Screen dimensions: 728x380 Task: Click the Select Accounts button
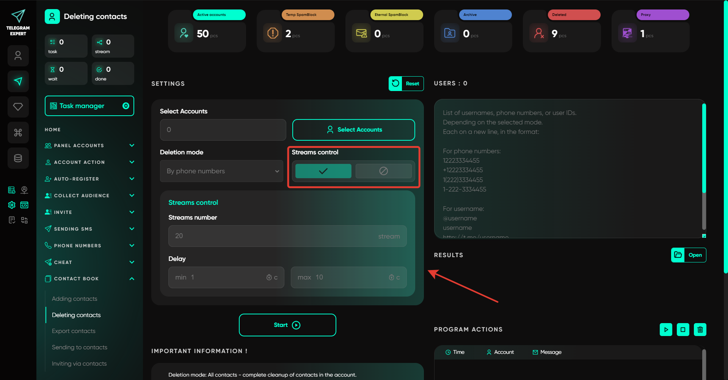coord(353,130)
